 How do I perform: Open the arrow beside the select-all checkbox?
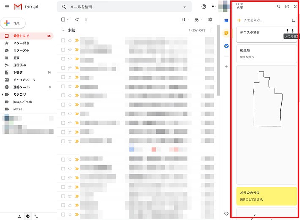[x=68, y=19]
